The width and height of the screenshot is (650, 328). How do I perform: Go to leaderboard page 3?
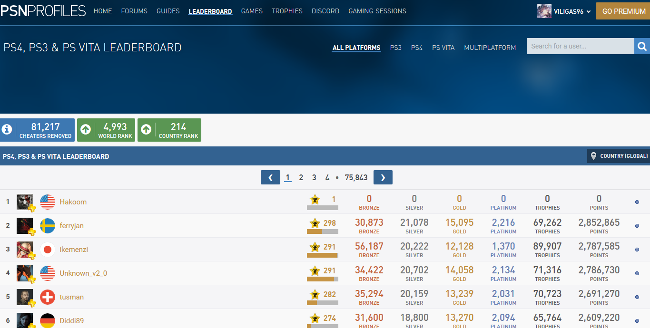[314, 177]
